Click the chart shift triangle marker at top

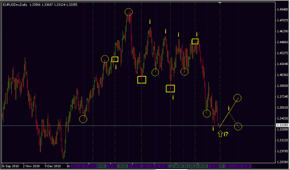point(220,3)
